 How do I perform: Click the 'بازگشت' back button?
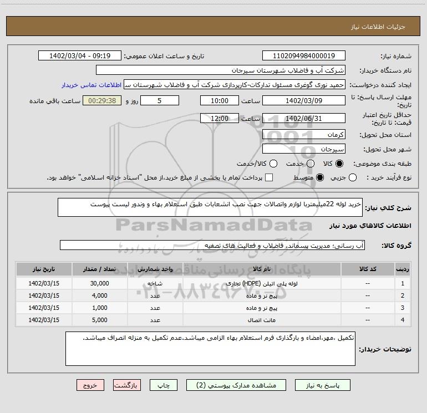[x=128, y=384]
